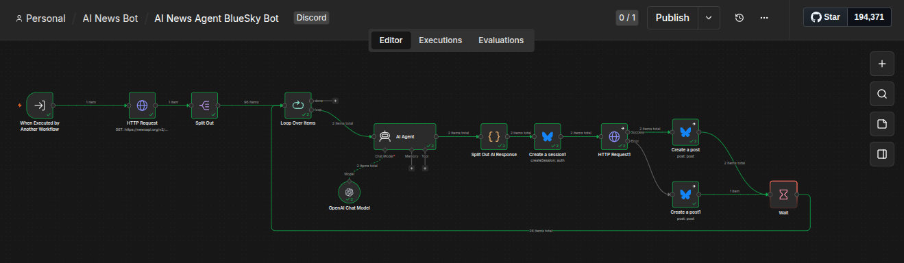
Task: Click the Publish button
Action: click(x=672, y=18)
